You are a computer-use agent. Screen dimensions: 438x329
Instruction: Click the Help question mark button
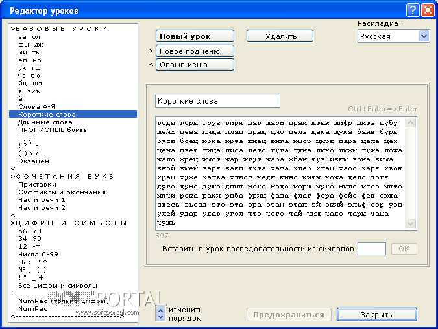[x=413, y=10]
